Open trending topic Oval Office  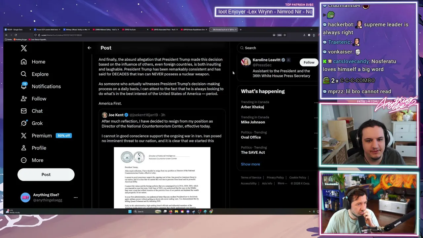251,137
